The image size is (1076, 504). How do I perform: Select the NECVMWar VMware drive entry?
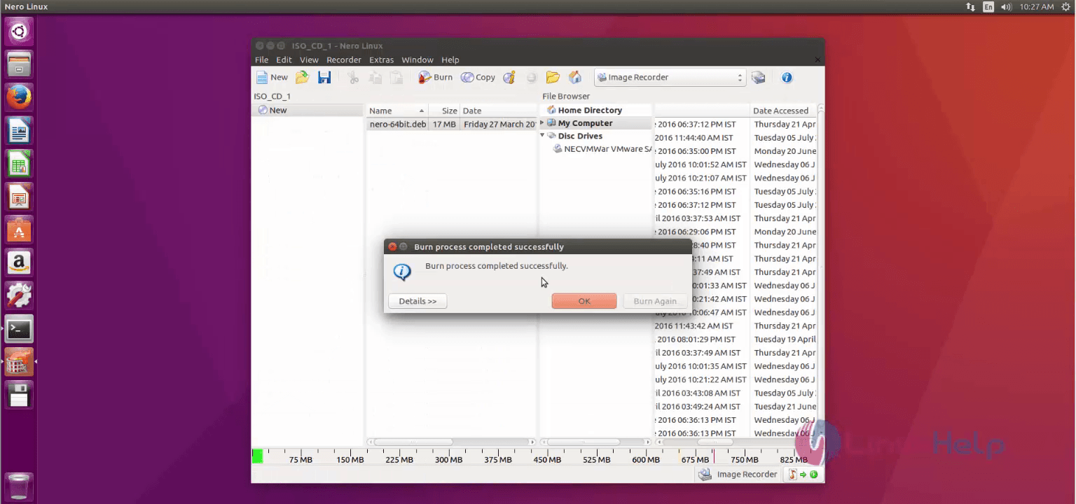pos(603,149)
